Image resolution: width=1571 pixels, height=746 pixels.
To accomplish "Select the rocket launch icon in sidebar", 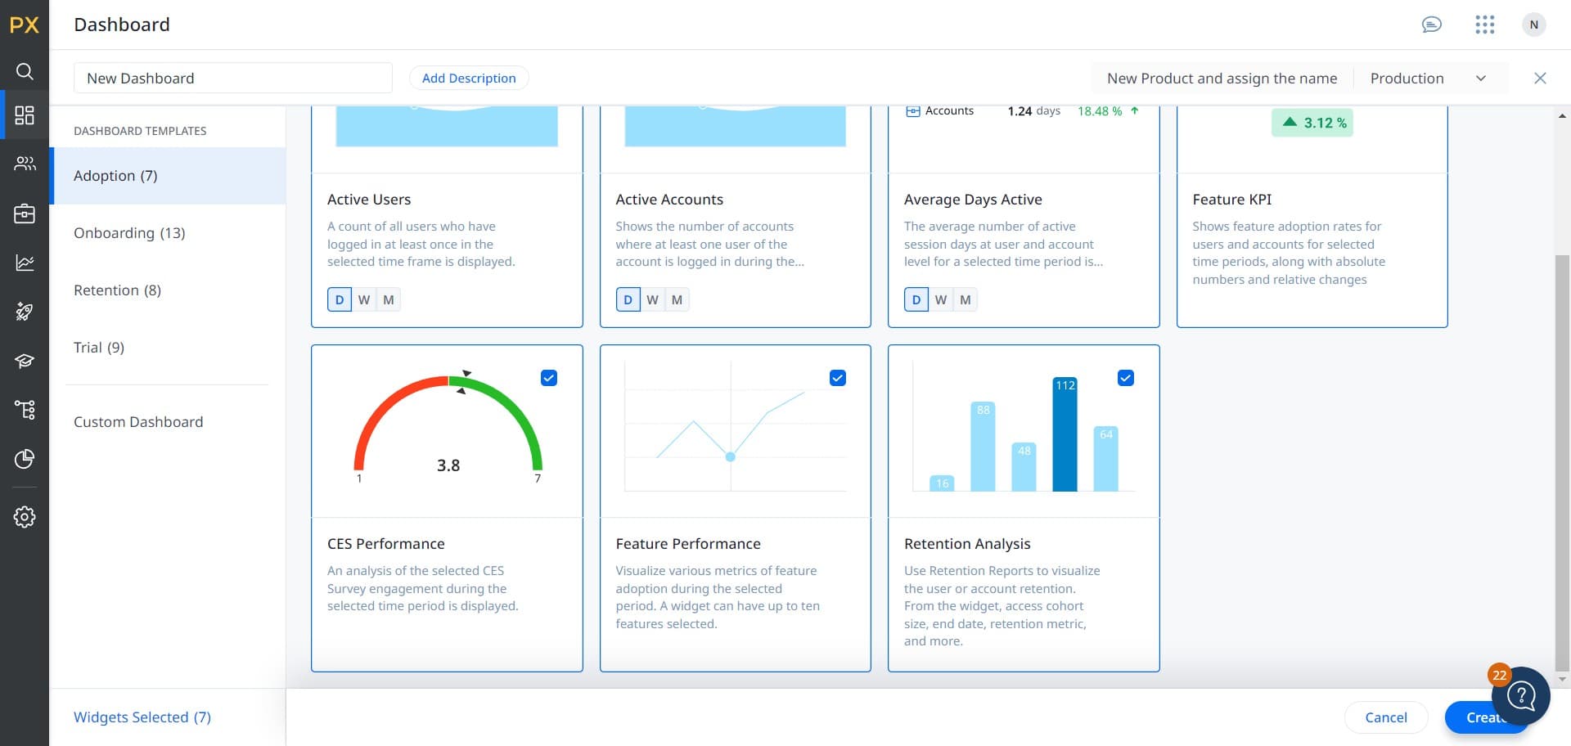I will (25, 312).
